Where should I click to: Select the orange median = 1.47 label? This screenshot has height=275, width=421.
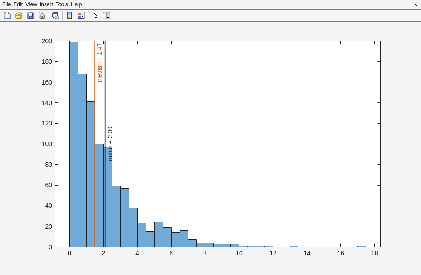99,62
